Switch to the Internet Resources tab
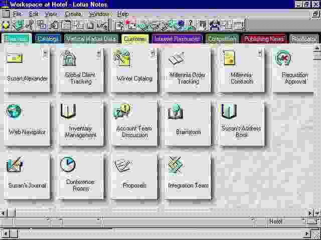Viewport: 321px width, 240px height. click(x=177, y=38)
